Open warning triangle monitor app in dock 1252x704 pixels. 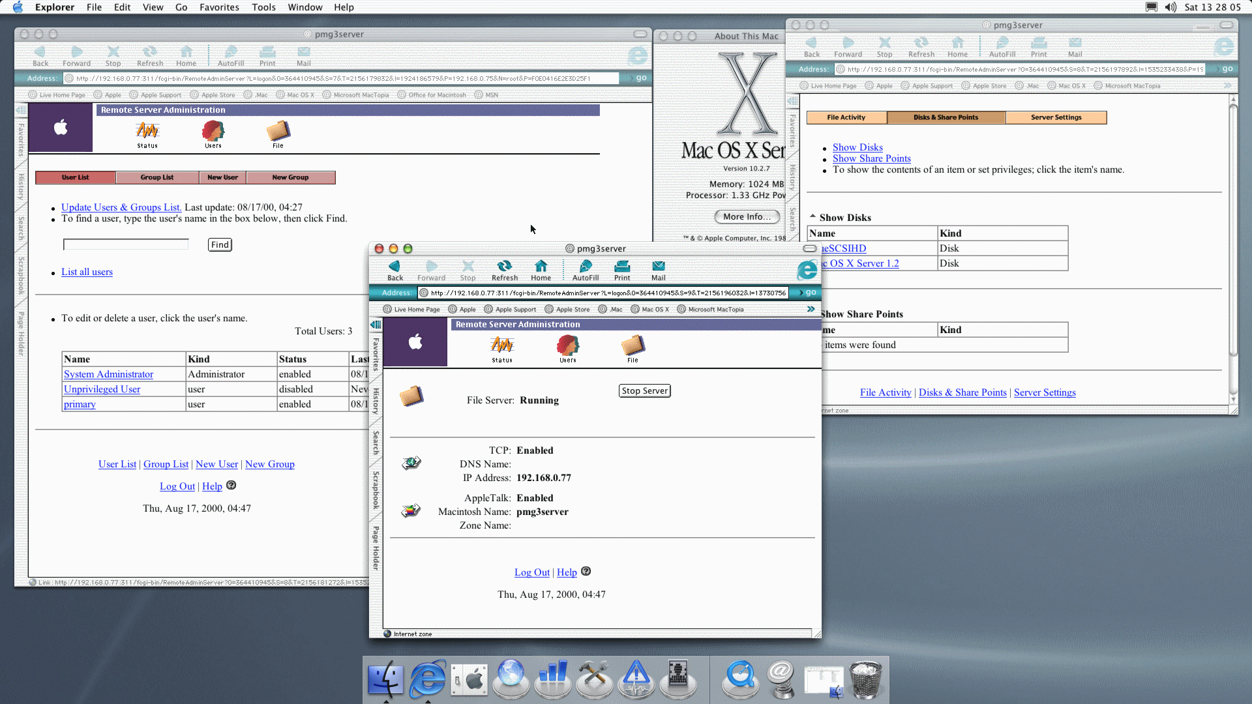click(636, 679)
